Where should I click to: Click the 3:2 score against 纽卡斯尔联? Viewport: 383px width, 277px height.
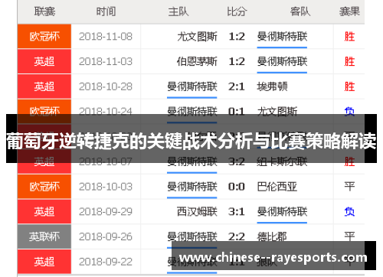[x=237, y=162]
